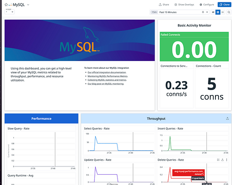Click the Share button
This screenshot has height=185, width=232.
(x=164, y=5)
